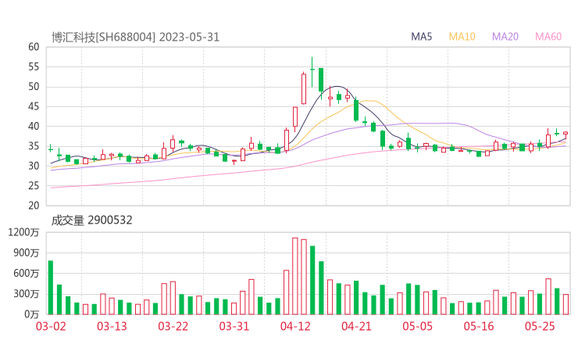
Task: Click the volume axis label 1200万
Action: tap(23, 232)
